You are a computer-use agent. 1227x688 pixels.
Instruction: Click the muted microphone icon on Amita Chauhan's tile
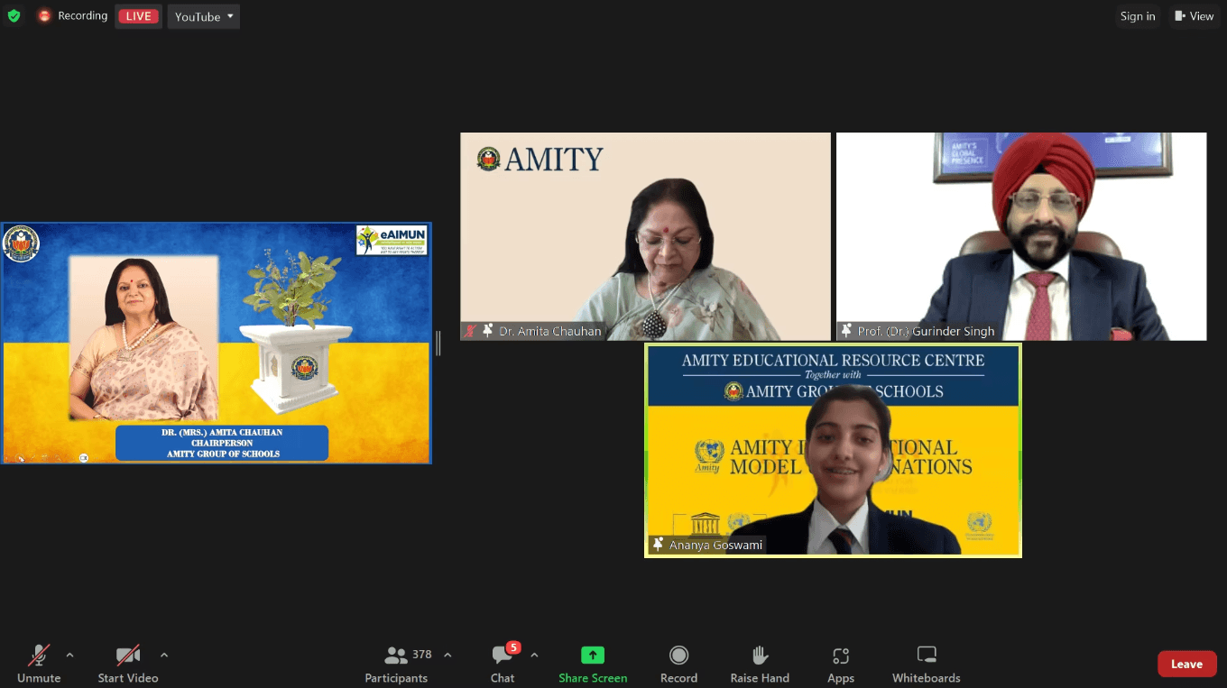(470, 331)
